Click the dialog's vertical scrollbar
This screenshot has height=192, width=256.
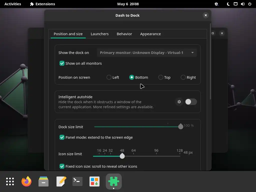(x=210, y=61)
